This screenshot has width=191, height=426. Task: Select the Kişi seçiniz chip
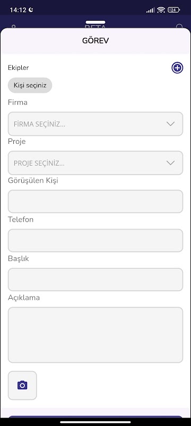pos(30,85)
